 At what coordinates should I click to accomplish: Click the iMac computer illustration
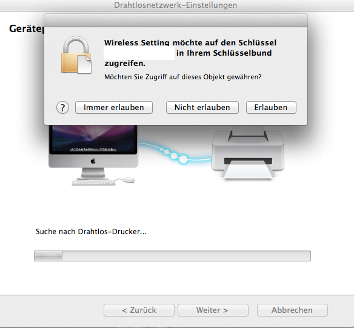tap(93, 156)
